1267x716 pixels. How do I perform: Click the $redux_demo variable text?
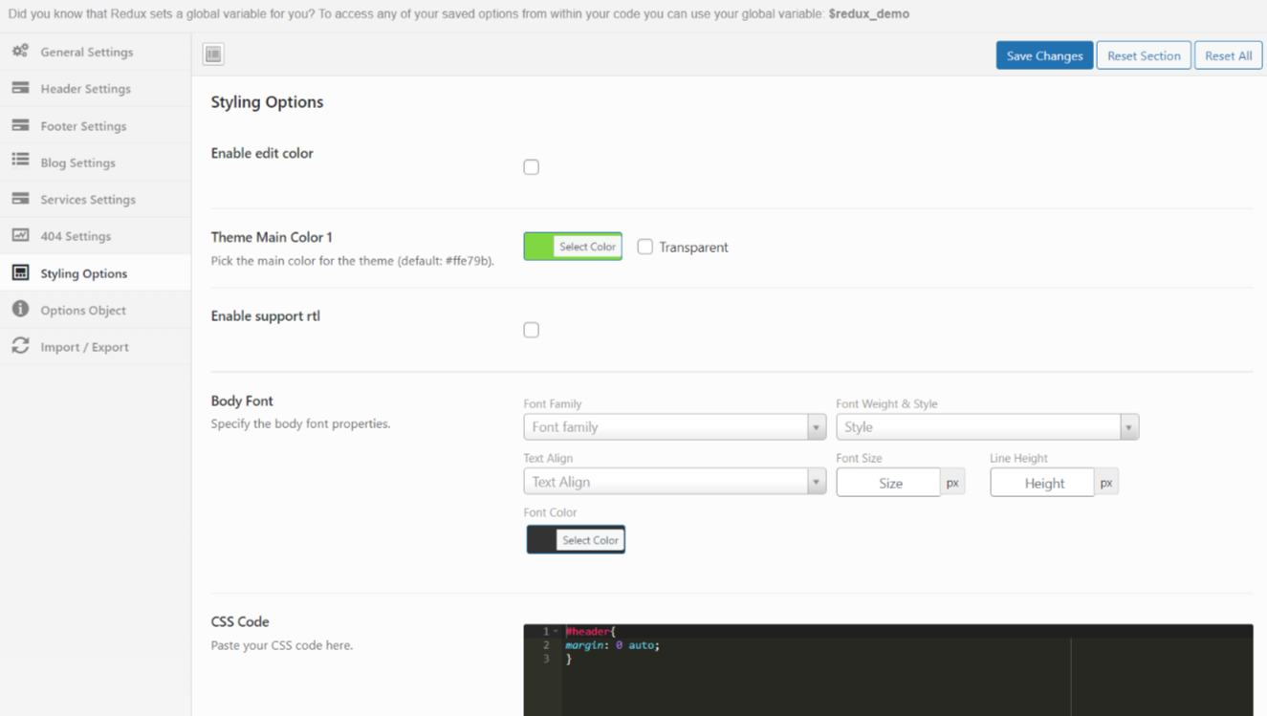pyautogui.click(x=868, y=14)
